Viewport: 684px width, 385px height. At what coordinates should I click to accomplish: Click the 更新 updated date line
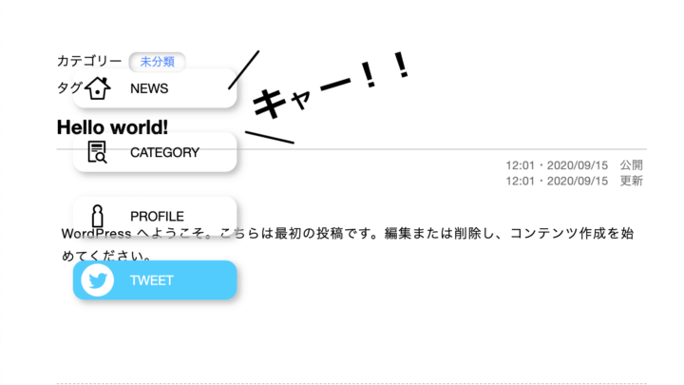(574, 181)
